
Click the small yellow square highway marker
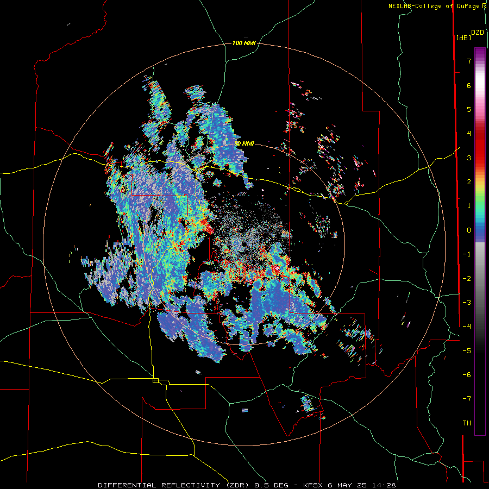155,380
